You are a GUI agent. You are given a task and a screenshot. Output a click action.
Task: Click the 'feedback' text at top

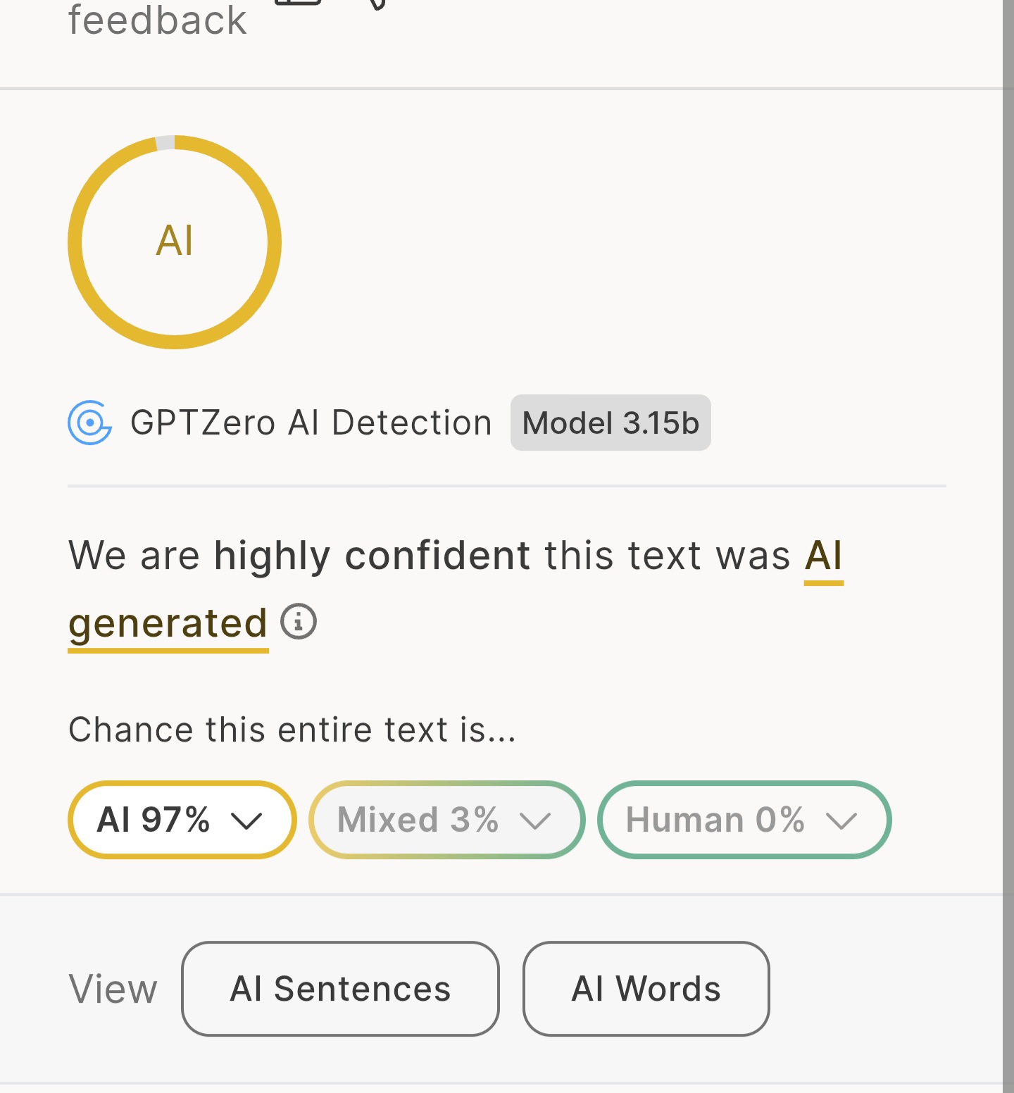[157, 20]
